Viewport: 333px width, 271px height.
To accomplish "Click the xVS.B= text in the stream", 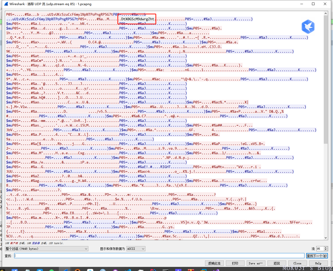I will (x=257, y=144).
